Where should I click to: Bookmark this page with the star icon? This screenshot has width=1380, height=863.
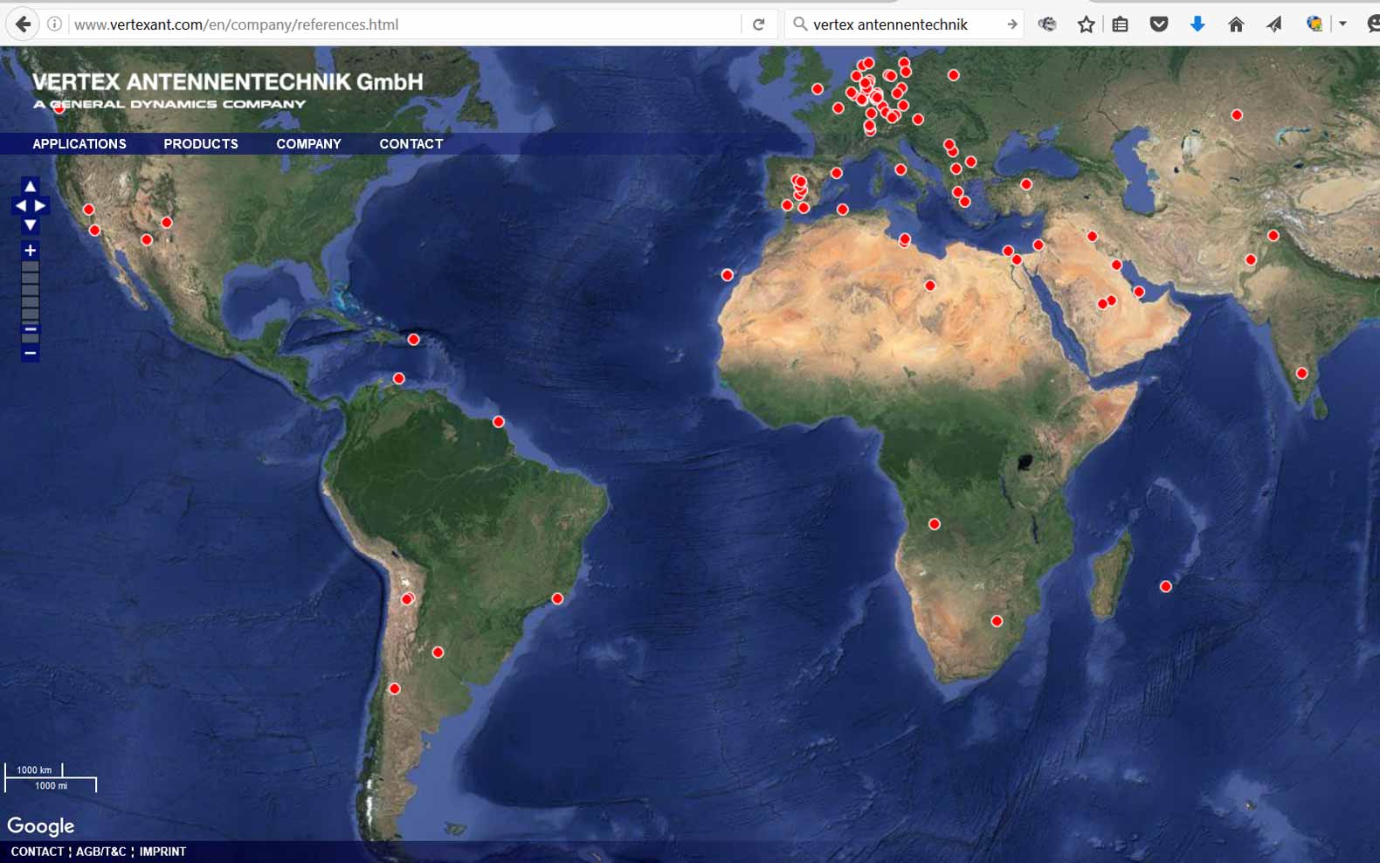pyautogui.click(x=1086, y=24)
